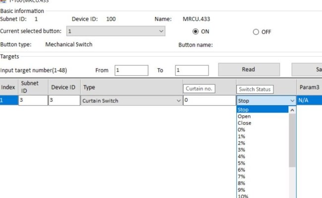322x198 pixels.
Task: Click the From target number field
Action: 131,70
